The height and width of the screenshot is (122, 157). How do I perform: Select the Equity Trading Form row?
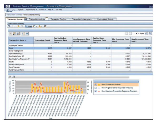point(80,65)
